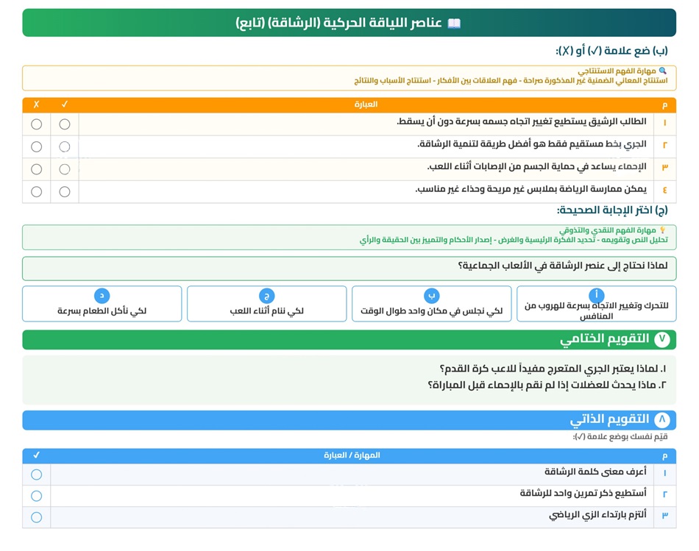Click statement text الإحماء يساعد في حماية الجسم
The height and width of the screenshot is (551, 699).
click(536, 167)
